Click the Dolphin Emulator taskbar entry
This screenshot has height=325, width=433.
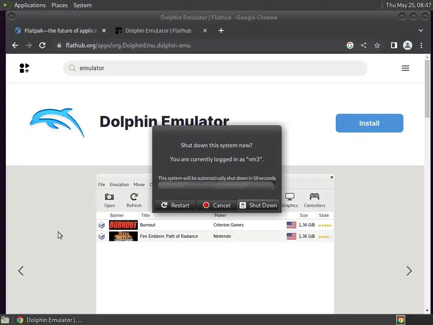(49, 320)
